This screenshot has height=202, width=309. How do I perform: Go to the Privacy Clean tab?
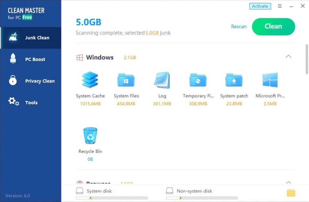coord(31,81)
